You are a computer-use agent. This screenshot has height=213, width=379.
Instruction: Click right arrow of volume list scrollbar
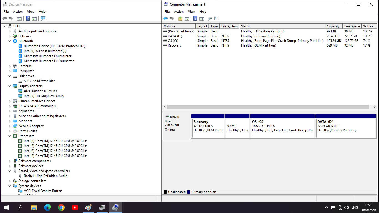(x=374, y=106)
